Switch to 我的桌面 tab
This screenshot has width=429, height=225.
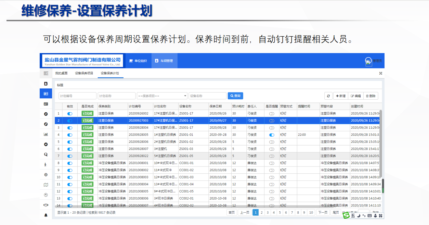pos(61,73)
